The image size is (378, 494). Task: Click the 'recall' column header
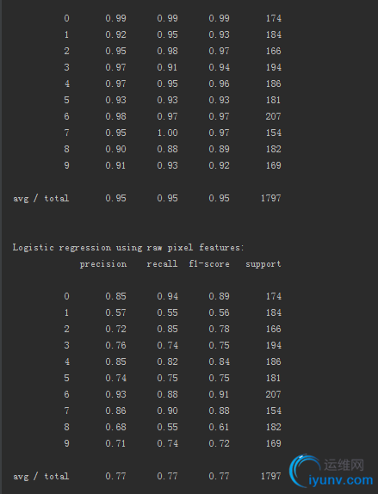162,263
